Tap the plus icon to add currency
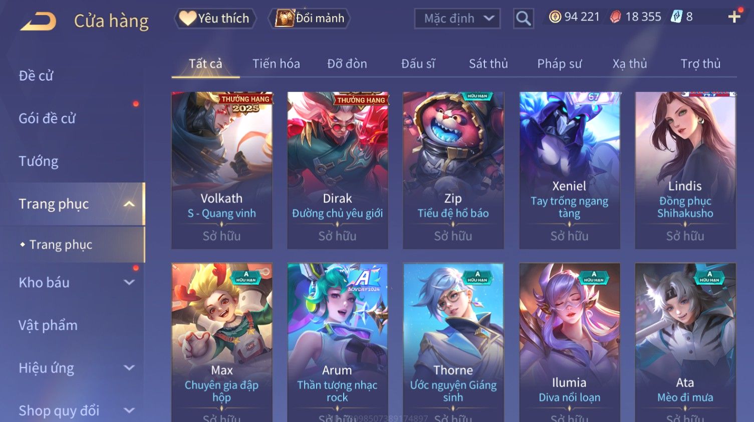 click(734, 17)
